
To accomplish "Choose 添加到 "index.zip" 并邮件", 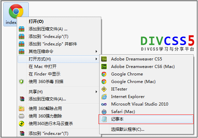I will point(59,44).
